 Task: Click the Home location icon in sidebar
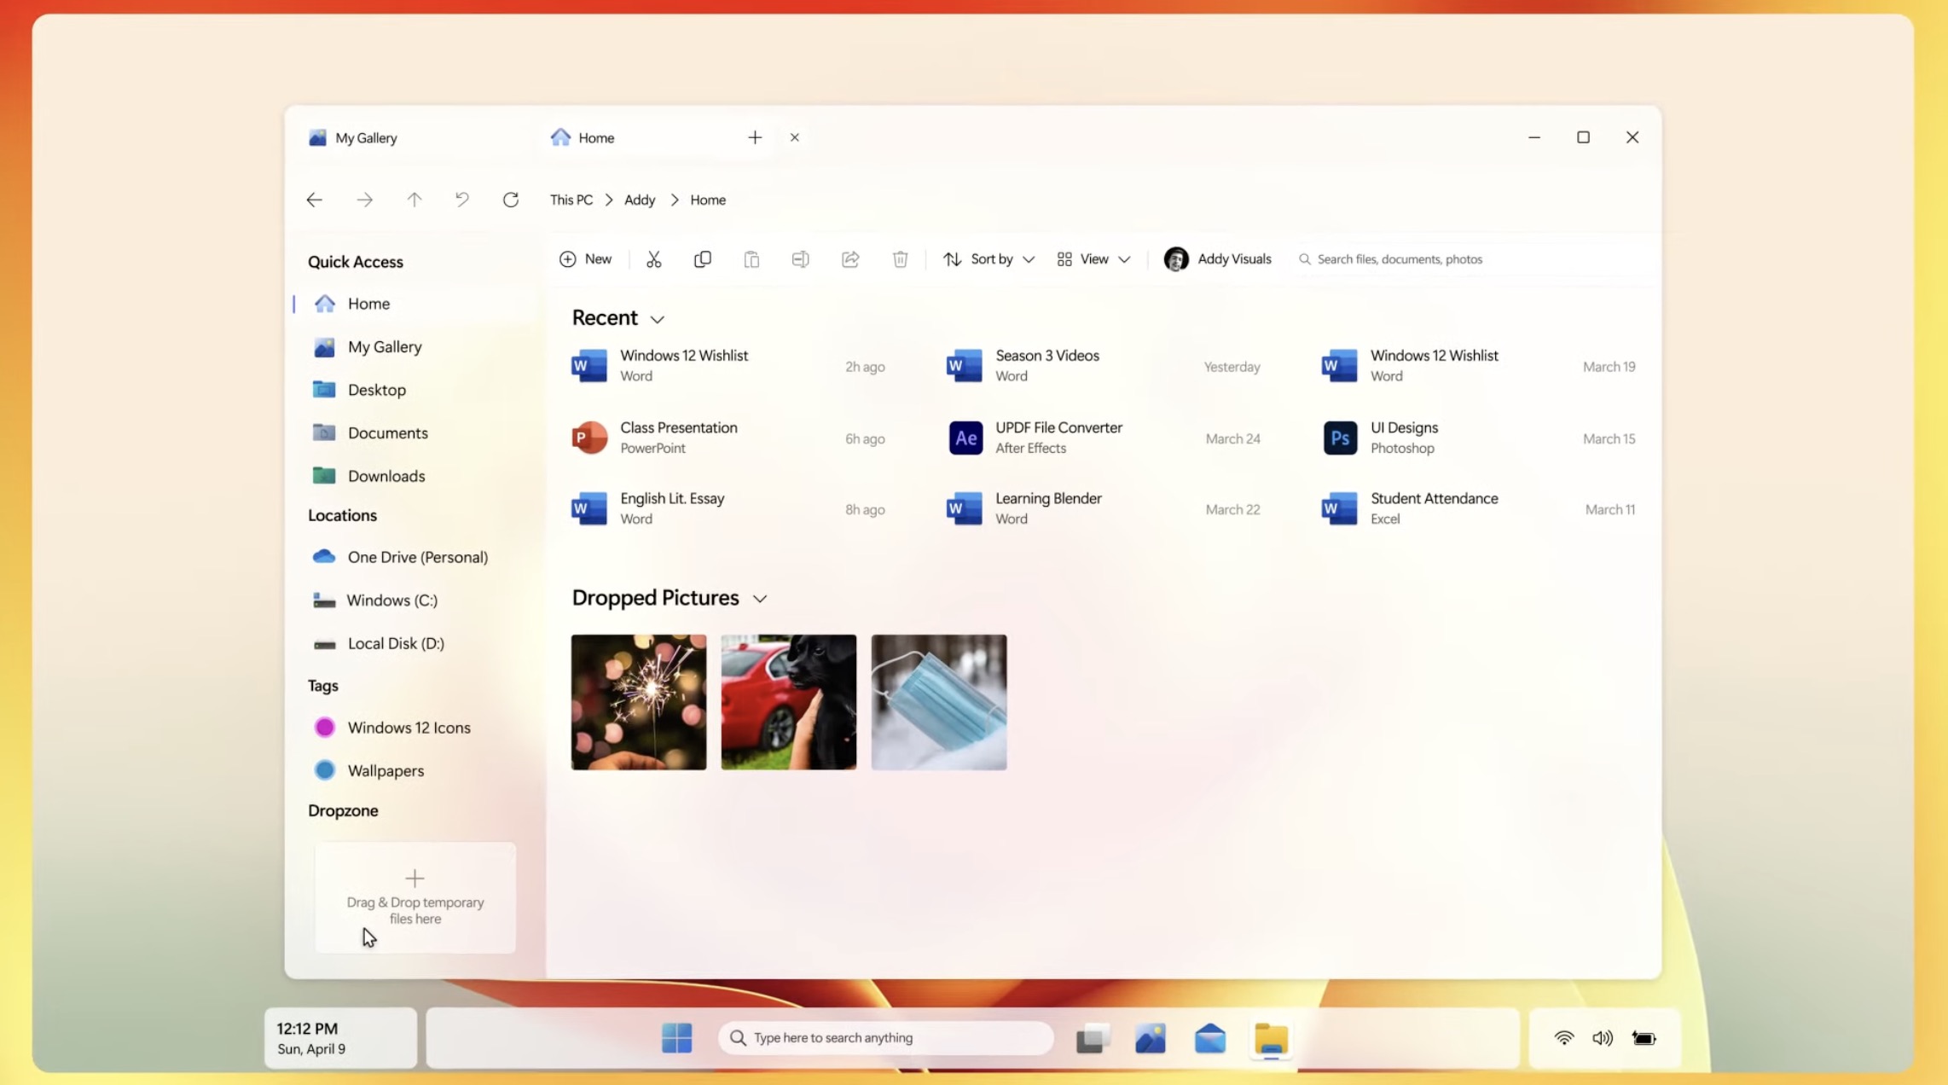click(325, 304)
